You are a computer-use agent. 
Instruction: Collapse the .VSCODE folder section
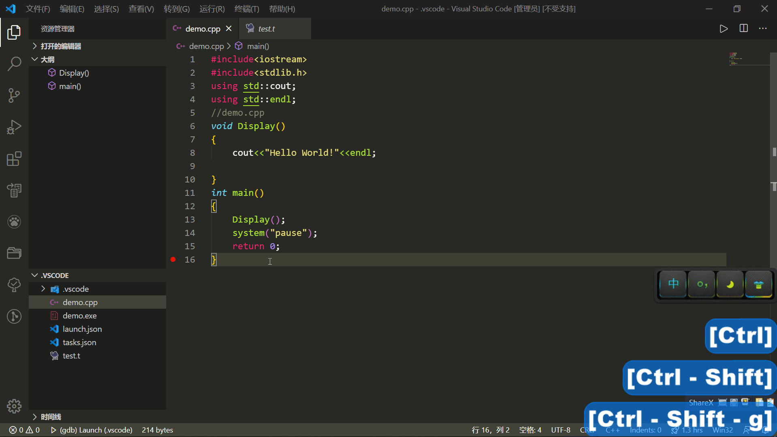pos(97,276)
